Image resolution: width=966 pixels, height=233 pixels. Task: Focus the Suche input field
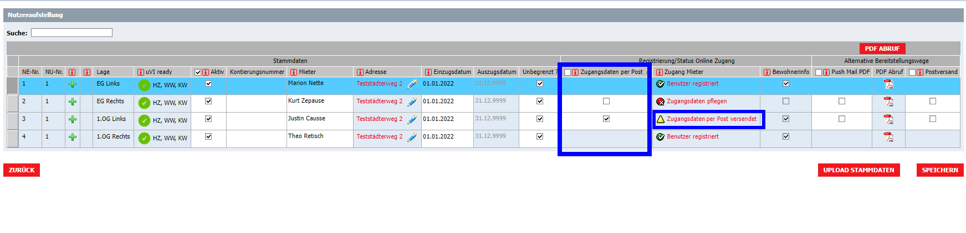coord(71,33)
